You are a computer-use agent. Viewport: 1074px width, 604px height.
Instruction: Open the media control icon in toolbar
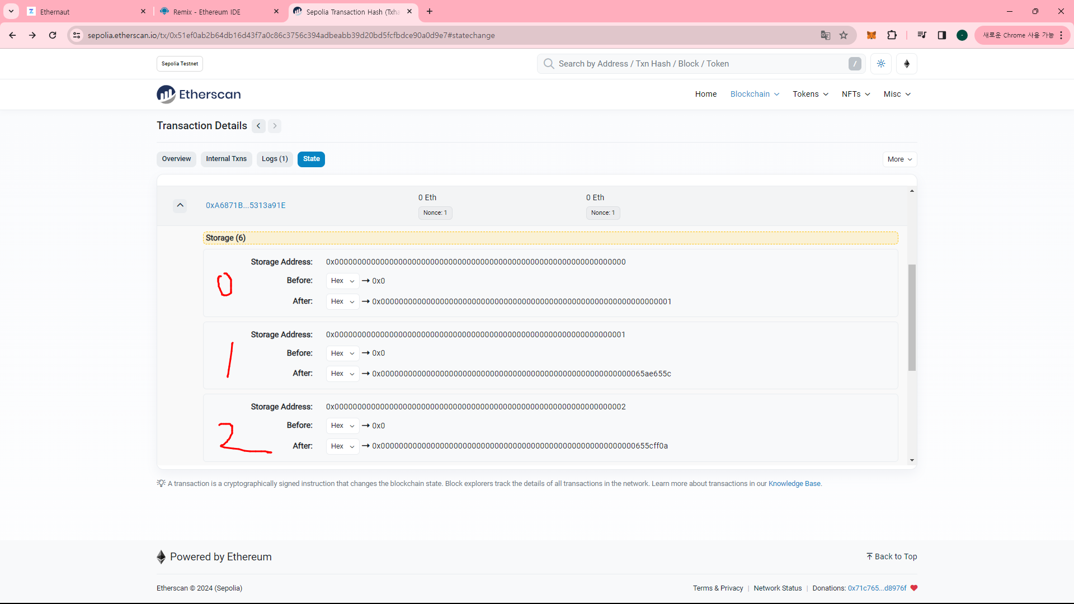point(922,35)
